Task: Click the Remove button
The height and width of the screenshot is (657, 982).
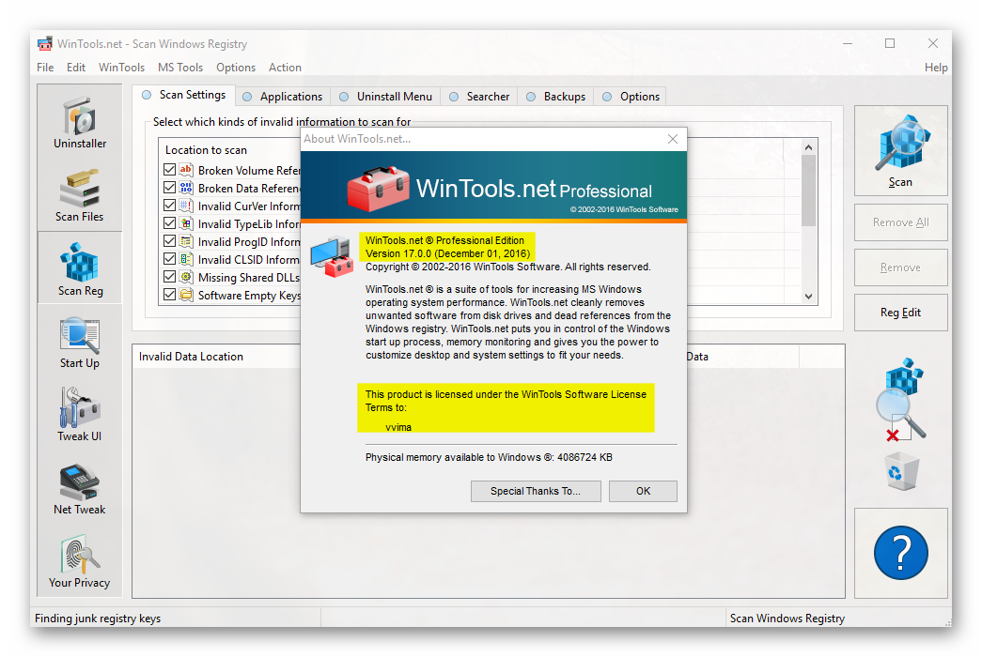Action: click(x=900, y=267)
